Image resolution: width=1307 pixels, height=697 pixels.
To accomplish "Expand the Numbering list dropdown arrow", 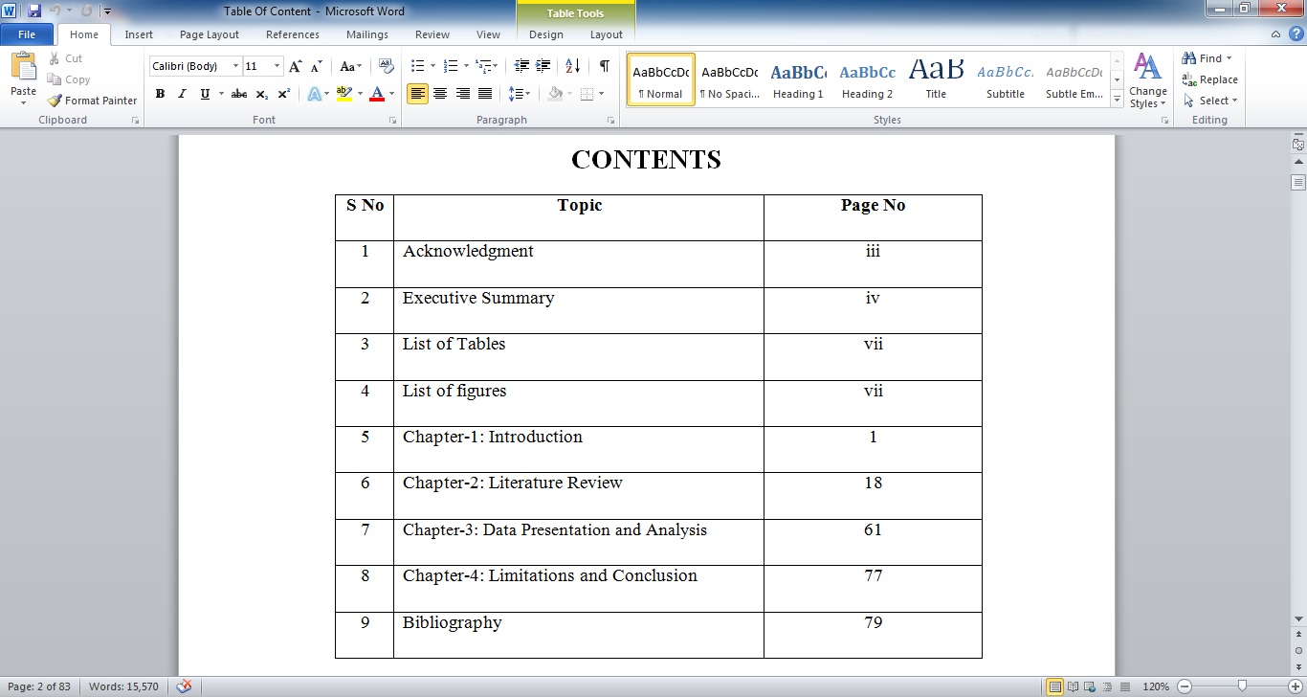I will click(466, 66).
